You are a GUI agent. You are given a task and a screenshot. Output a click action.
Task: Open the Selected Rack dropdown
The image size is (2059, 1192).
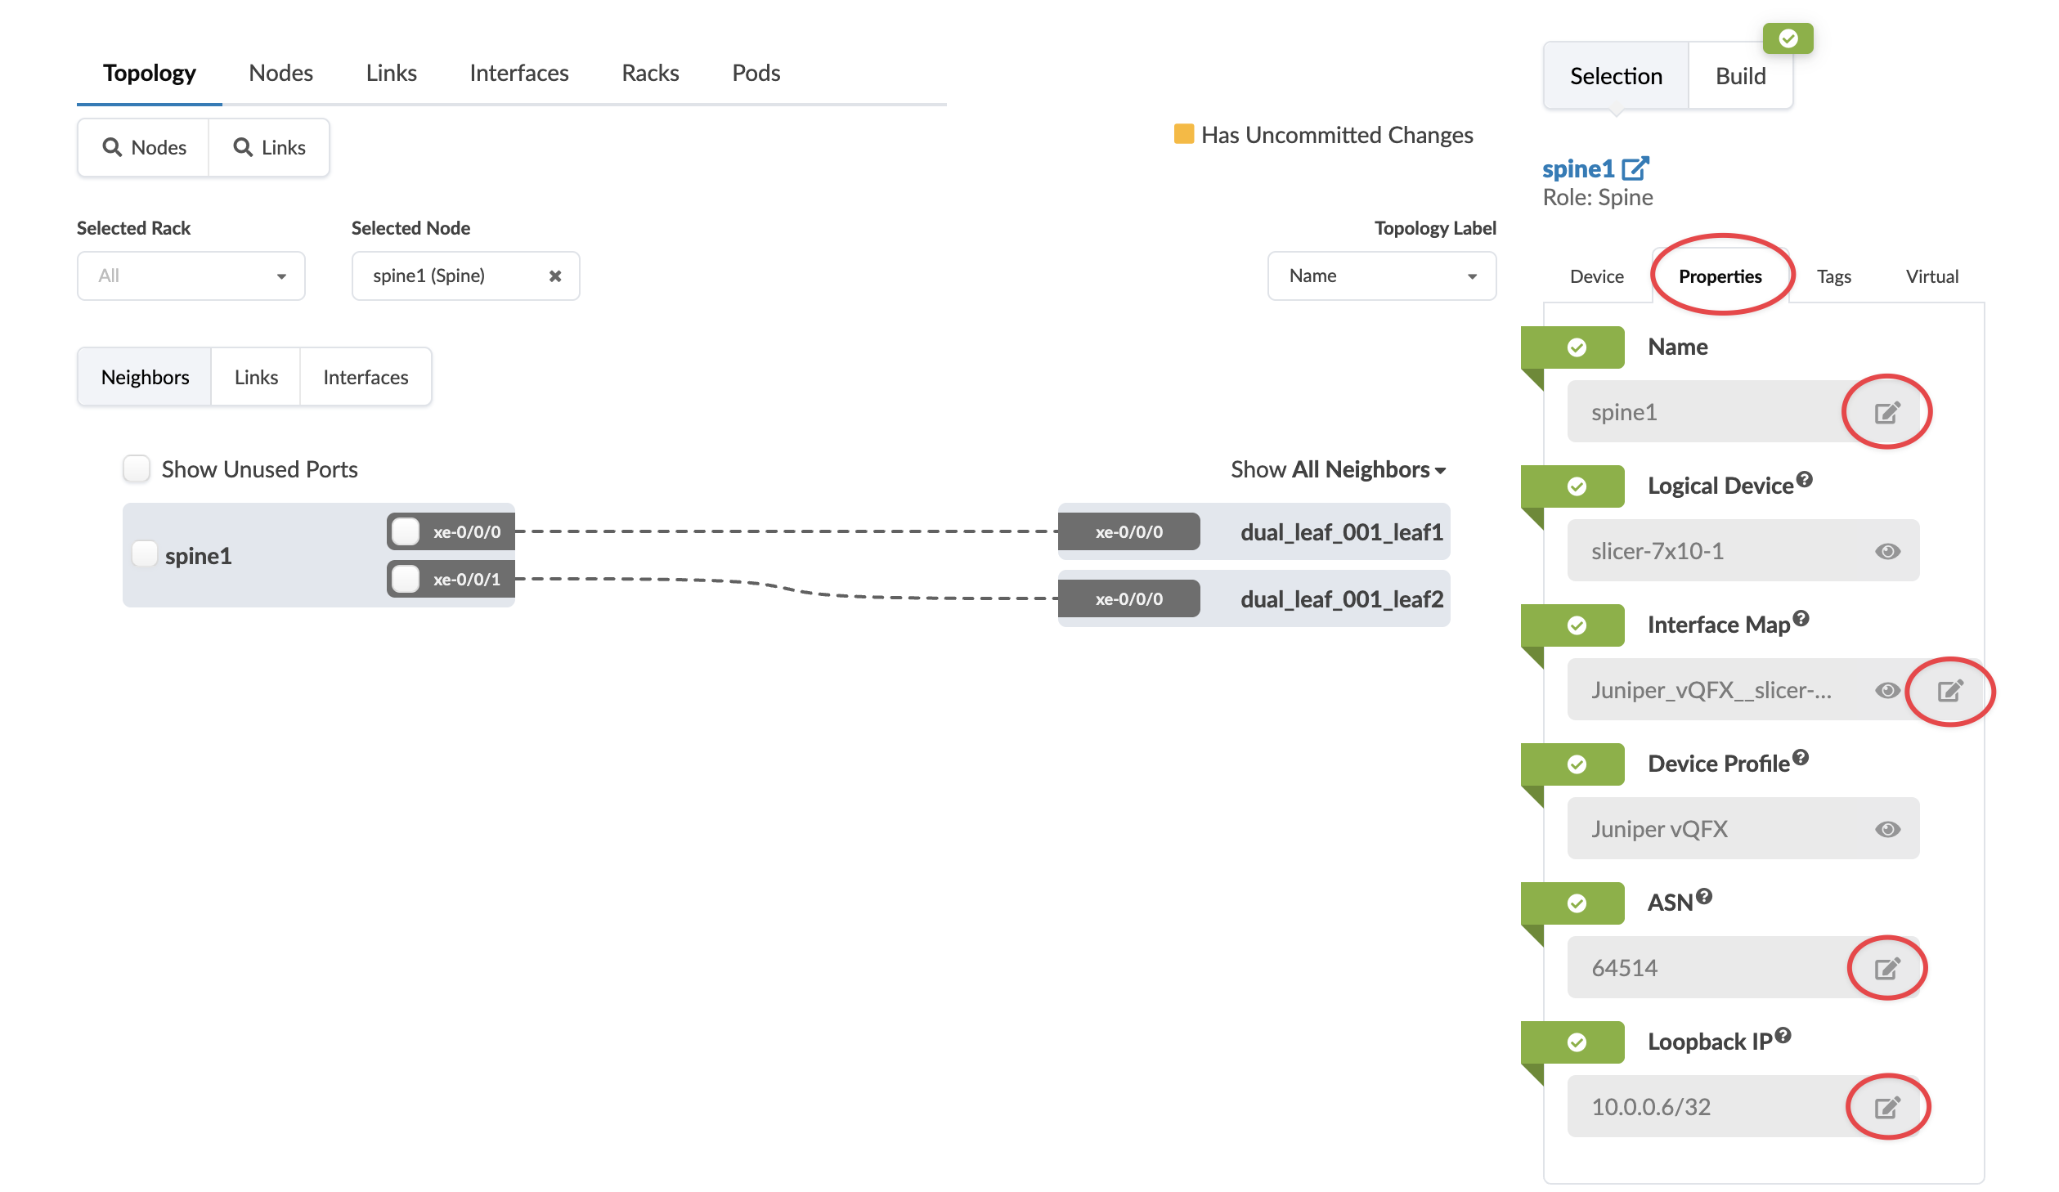(x=191, y=276)
